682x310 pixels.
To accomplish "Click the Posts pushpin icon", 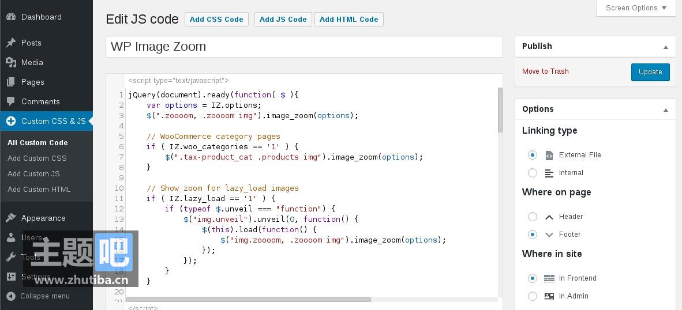I will click(10, 43).
